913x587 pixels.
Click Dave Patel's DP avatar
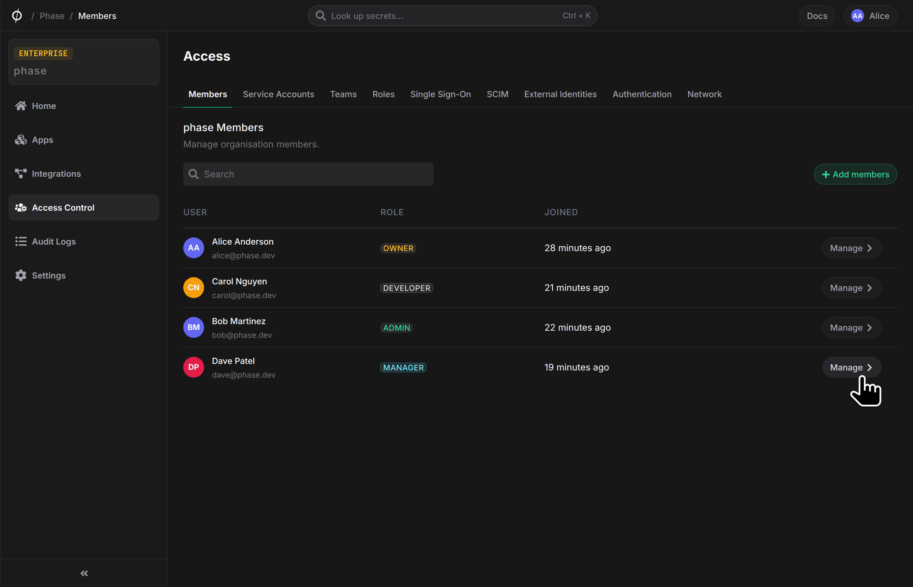click(x=194, y=367)
